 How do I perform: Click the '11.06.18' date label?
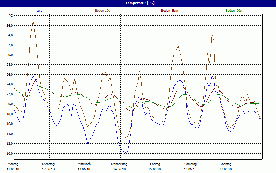pos(13,169)
